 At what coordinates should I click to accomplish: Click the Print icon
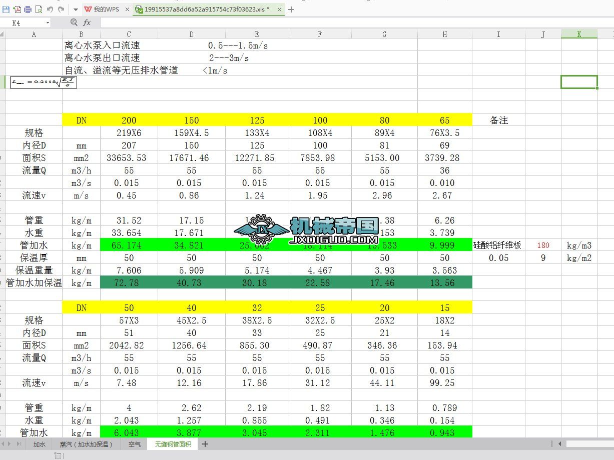pos(28,9)
